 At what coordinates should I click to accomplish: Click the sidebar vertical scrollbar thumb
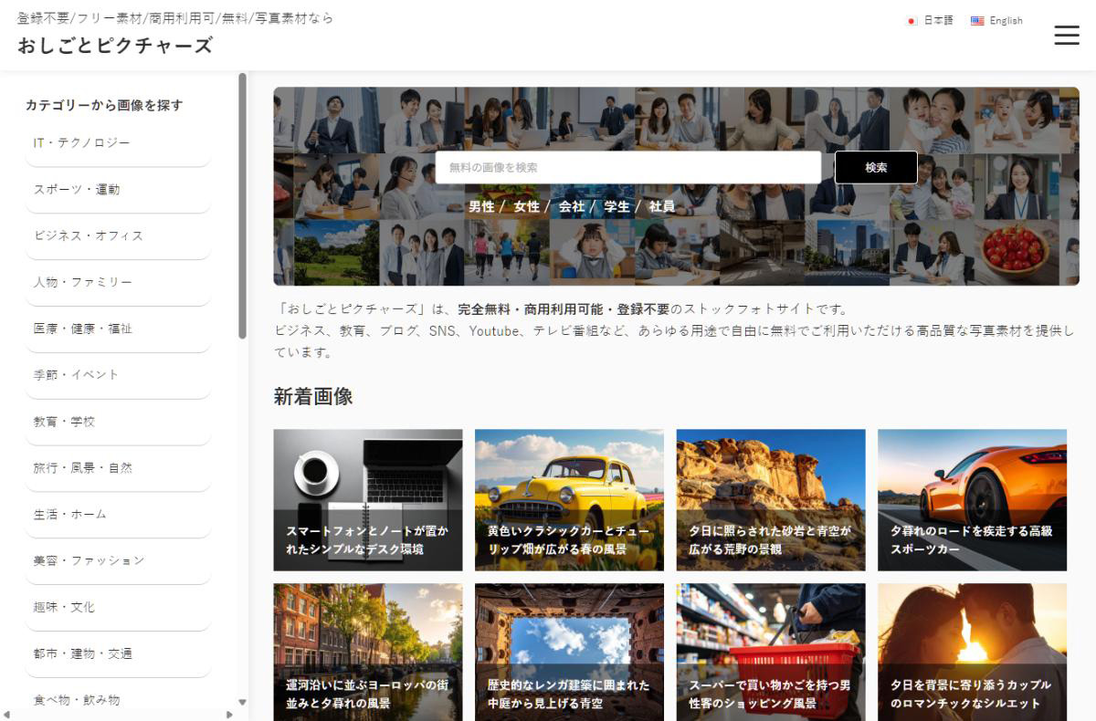242,205
